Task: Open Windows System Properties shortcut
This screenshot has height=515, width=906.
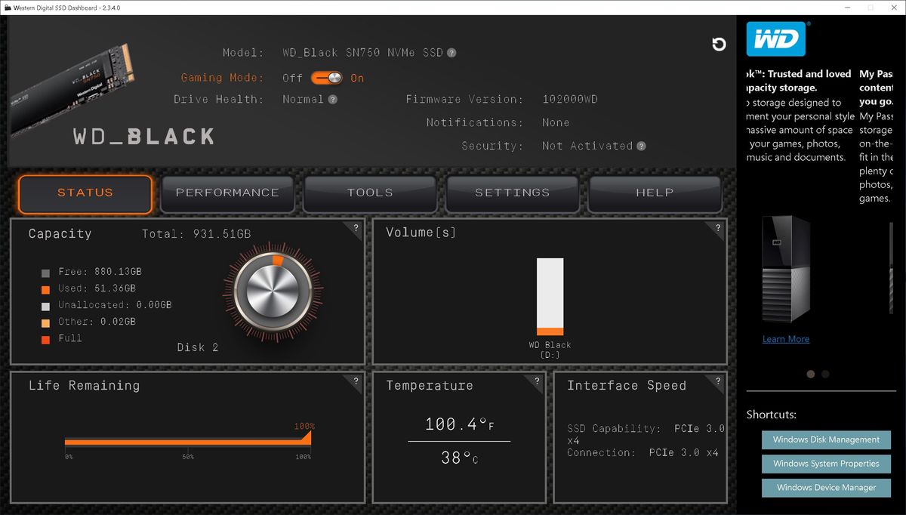Action: (x=826, y=464)
